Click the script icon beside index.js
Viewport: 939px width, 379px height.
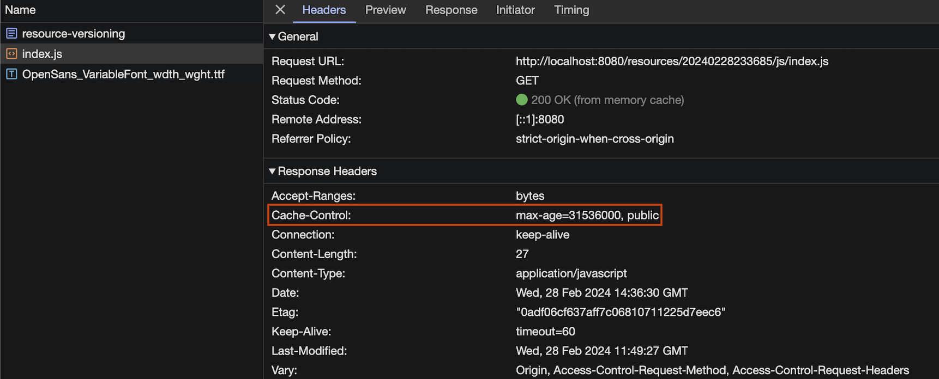point(11,54)
